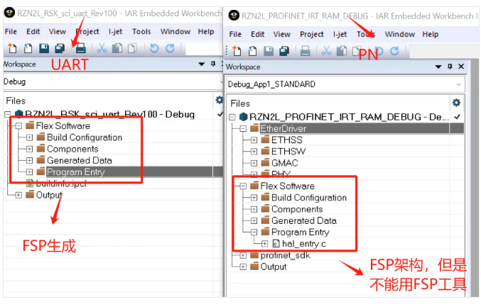Image resolution: width=481 pixels, height=304 pixels.
Task: Open Edit menu in PROFINET window
Action: pyautogui.click(x=257, y=34)
